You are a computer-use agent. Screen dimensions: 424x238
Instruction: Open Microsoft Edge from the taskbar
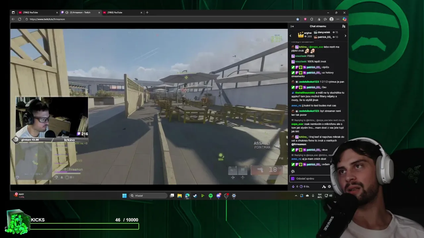click(187, 196)
